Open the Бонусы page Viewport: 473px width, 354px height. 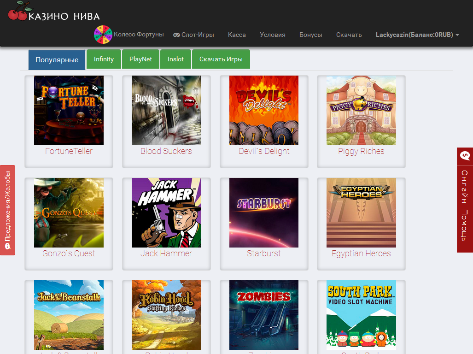310,35
